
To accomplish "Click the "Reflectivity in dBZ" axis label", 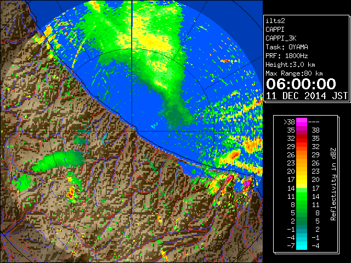I will tap(333, 184).
